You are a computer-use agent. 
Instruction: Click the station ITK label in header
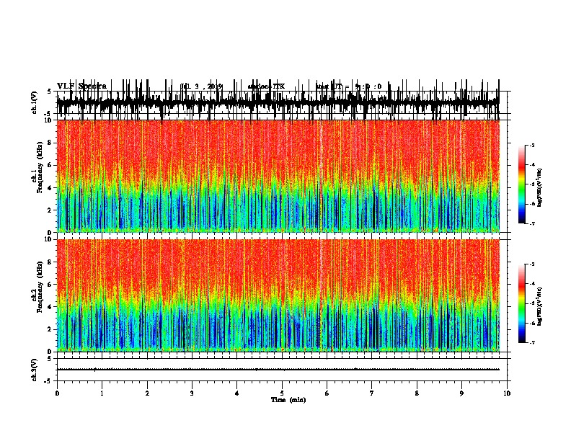(x=266, y=86)
